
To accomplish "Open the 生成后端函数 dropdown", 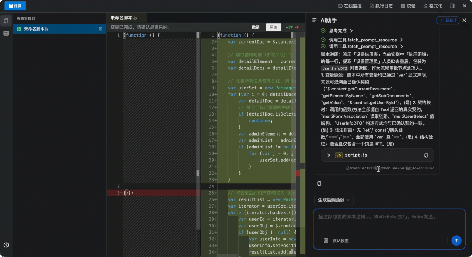I will pos(334,200).
